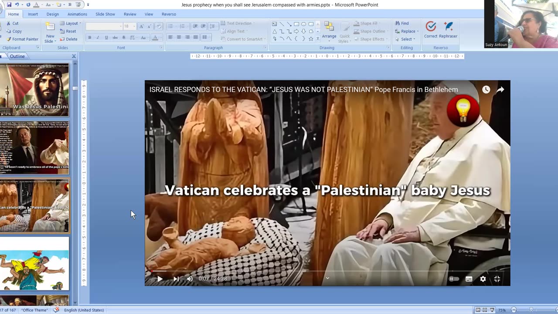Select the triangle shape in Drawing gallery
558x314 pixels.
tap(275, 31)
